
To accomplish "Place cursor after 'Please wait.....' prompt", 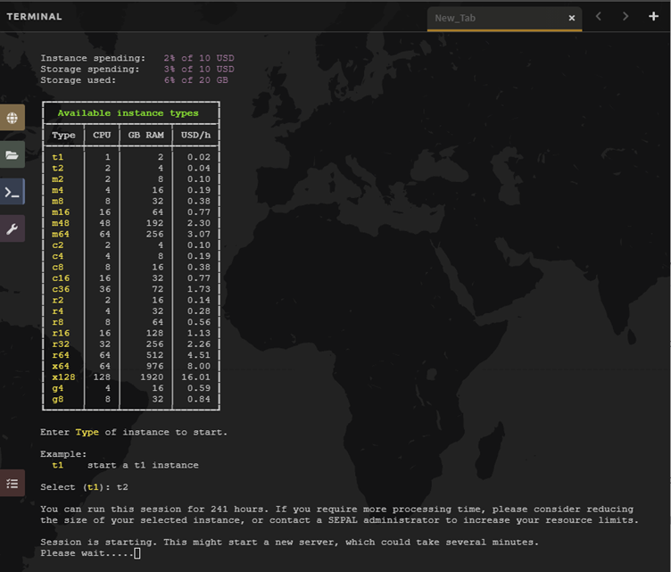I will tap(137, 553).
